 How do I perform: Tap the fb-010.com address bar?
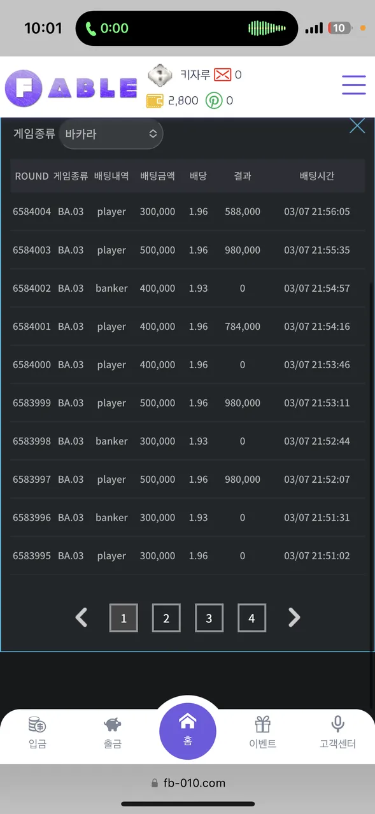pyautogui.click(x=188, y=783)
